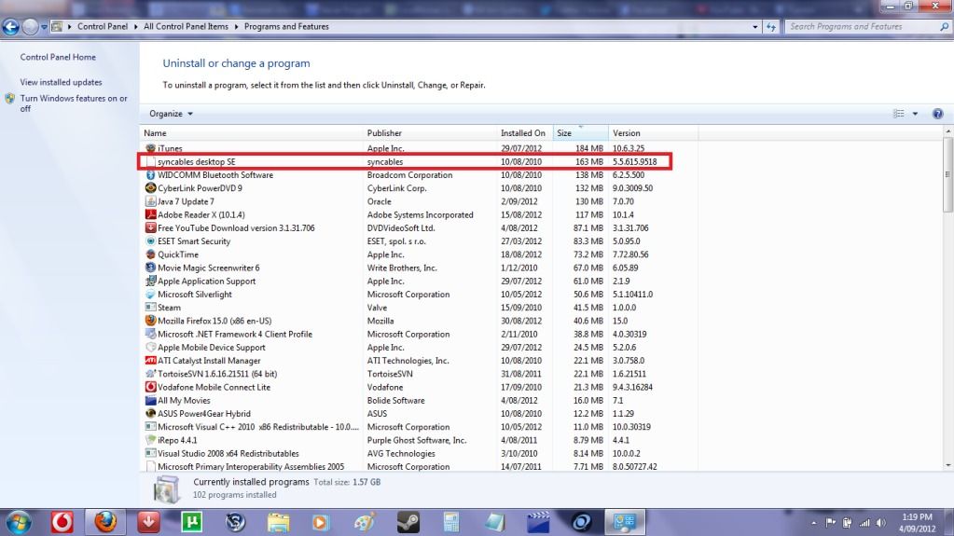Image resolution: width=954 pixels, height=536 pixels.
Task: Click the scrollbar down arrow
Action: click(x=947, y=465)
